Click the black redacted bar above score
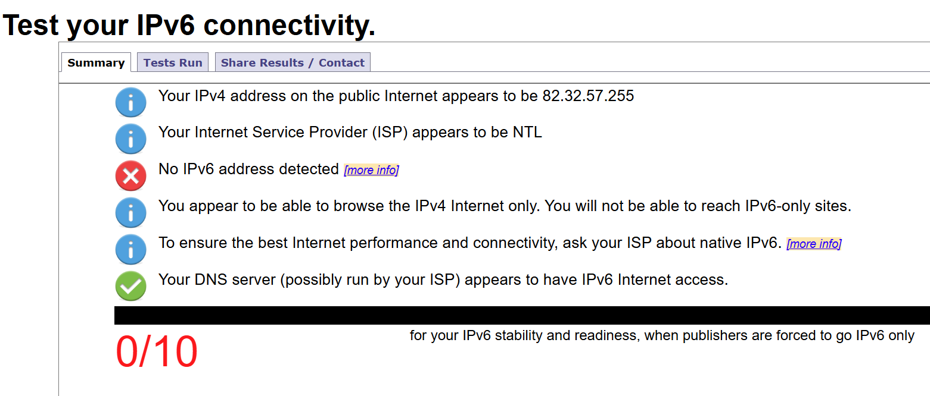This screenshot has height=396, width=930. pos(522,315)
